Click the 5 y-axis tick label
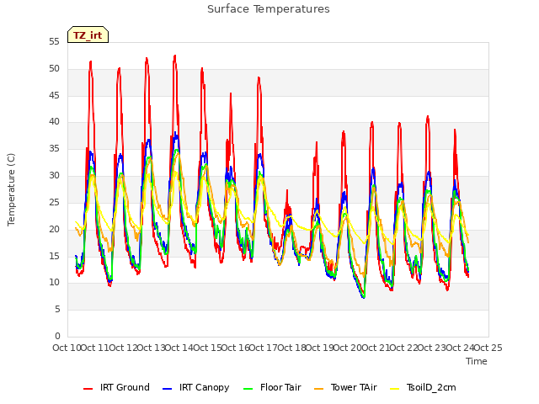Screen dimensions: 539x404 point(57,310)
